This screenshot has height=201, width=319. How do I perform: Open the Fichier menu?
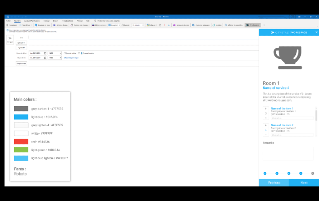[x=9, y=21]
